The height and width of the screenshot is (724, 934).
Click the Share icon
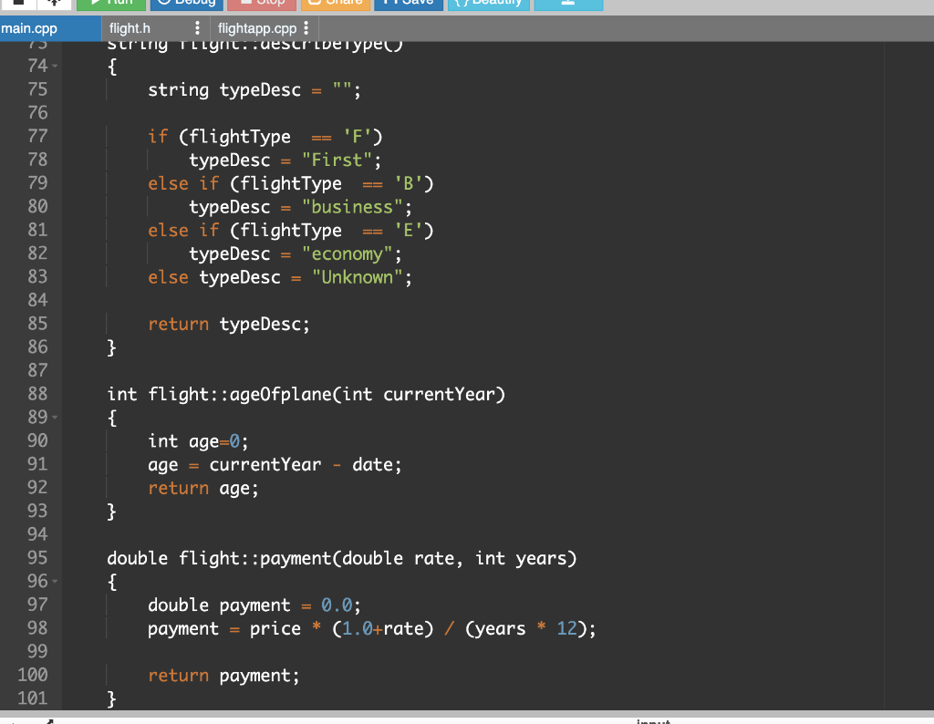pyautogui.click(x=316, y=3)
